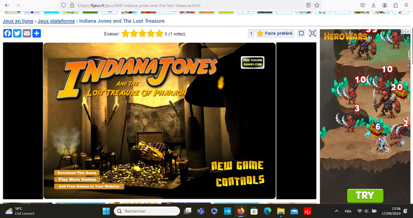Go to 'Jeux en ligne' breadcrumb
Viewport: 413px width, 218px height.
point(18,21)
